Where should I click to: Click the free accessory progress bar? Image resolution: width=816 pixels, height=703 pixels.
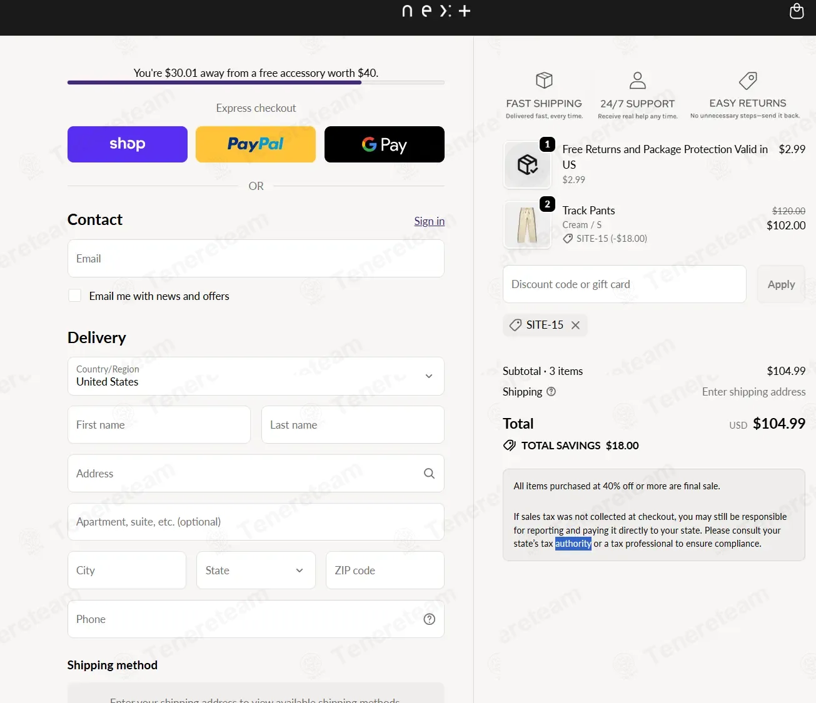point(256,82)
